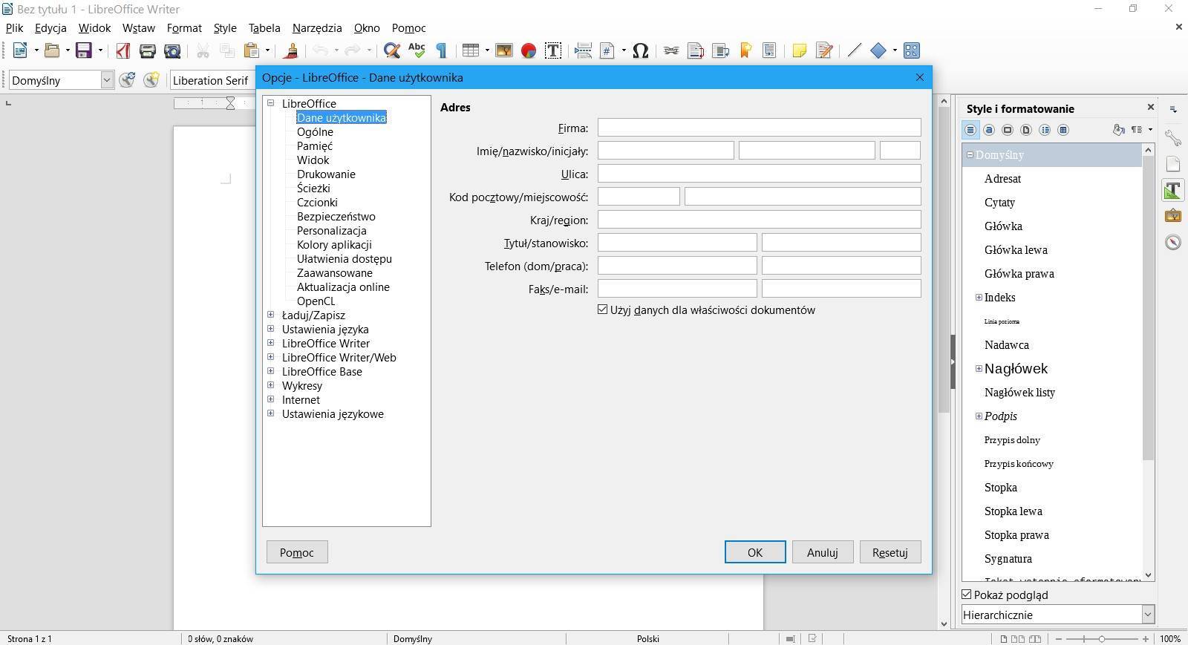Click the Insert endnote icon
Screen dimensions: 1188x645
click(720, 50)
